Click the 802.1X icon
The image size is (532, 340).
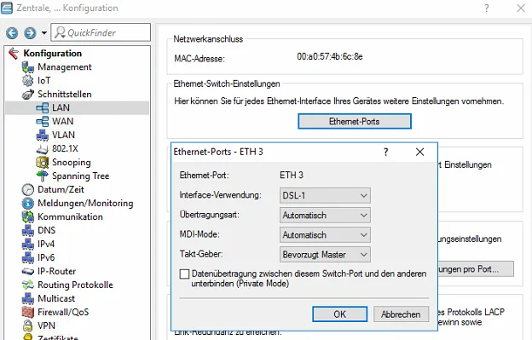pos(43,149)
